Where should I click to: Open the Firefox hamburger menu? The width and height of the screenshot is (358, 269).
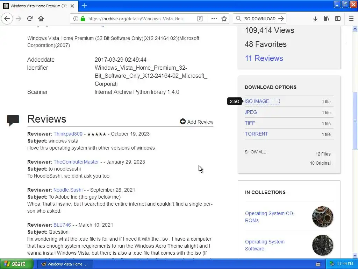(351, 19)
